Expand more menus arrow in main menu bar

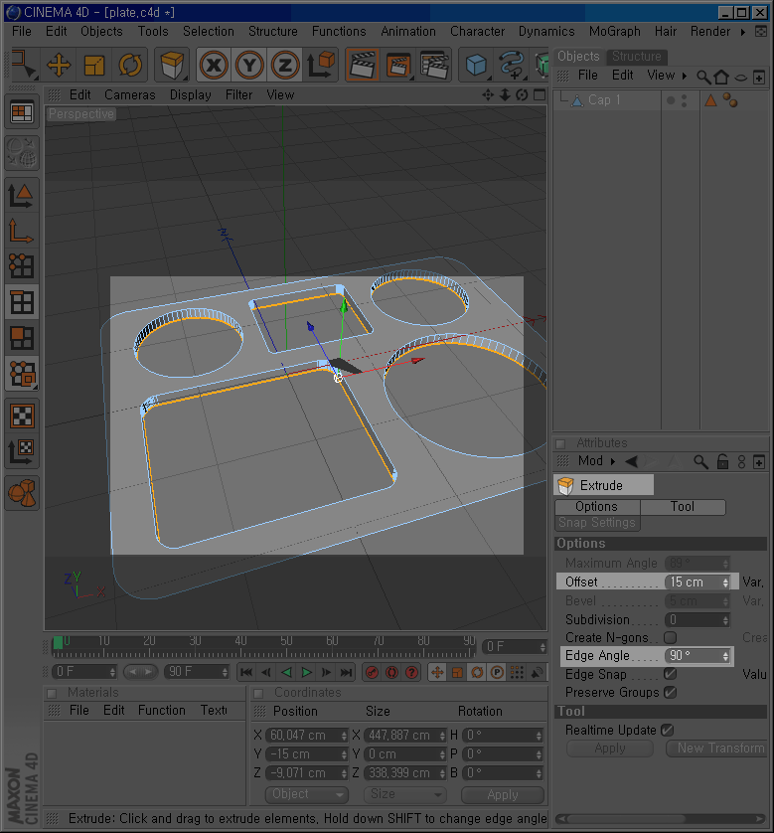point(742,32)
